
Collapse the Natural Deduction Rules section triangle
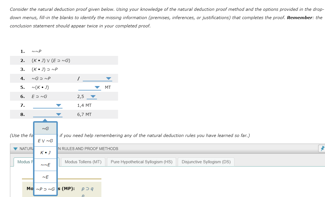pos(15,149)
